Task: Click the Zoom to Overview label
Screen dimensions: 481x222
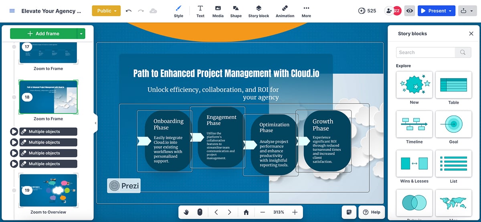Action: tap(48, 212)
